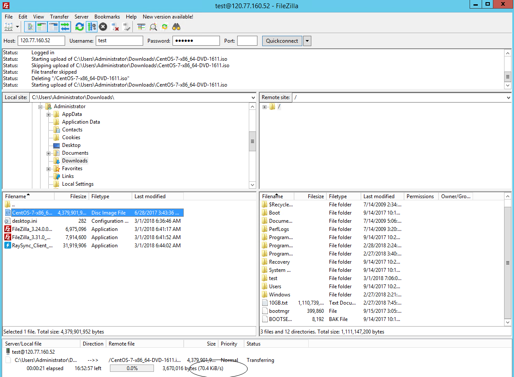This screenshot has height=377, width=514.
Task: Toggle message log display
Action: point(30,27)
